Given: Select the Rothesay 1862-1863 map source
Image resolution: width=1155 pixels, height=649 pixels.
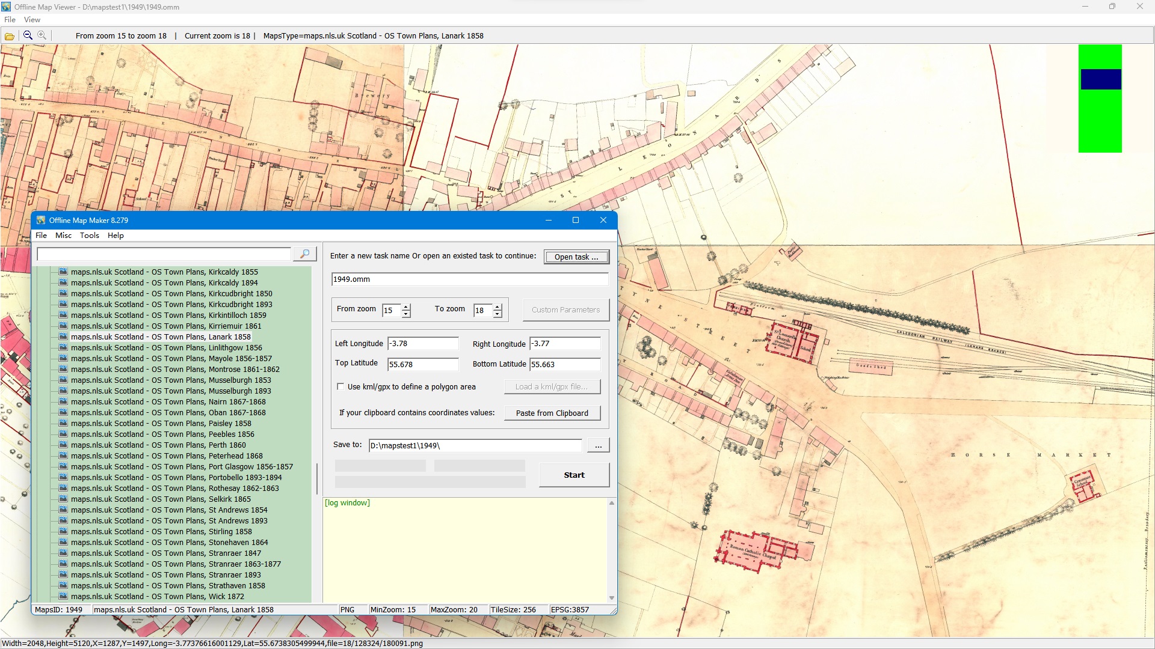Looking at the screenshot, I should (175, 488).
